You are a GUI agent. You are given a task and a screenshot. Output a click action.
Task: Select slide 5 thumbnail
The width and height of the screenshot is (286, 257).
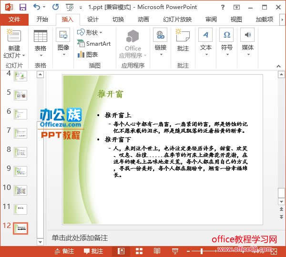point(20,95)
